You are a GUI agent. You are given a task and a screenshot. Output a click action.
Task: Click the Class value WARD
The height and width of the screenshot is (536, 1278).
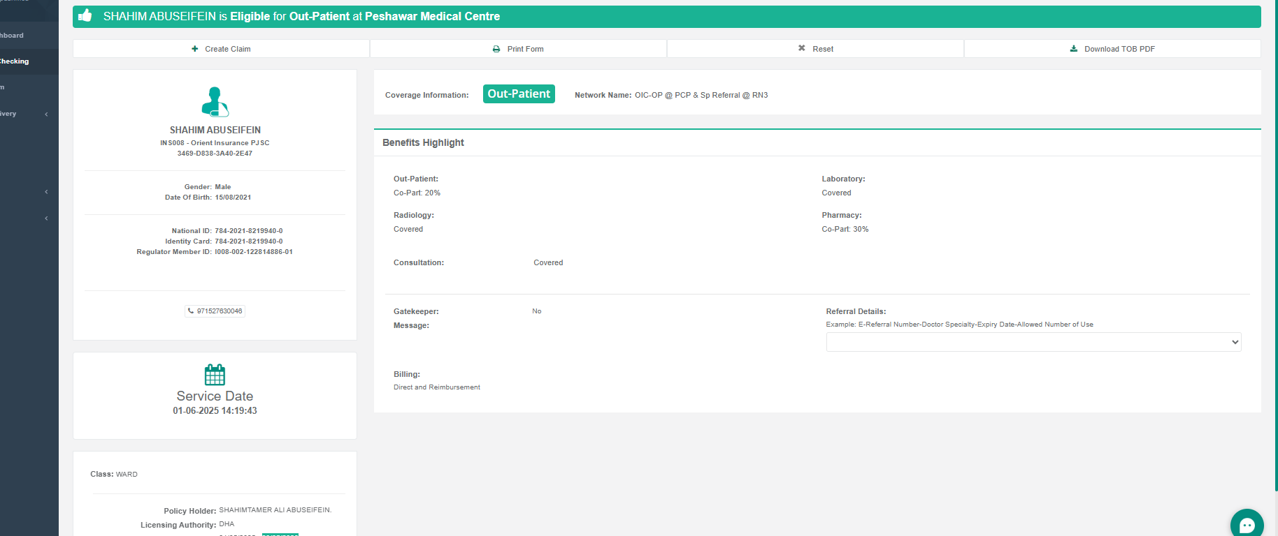(x=127, y=475)
